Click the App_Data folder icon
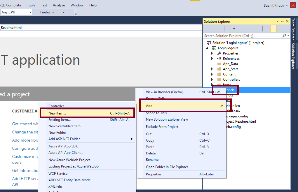298x192 pixels. tap(219, 64)
